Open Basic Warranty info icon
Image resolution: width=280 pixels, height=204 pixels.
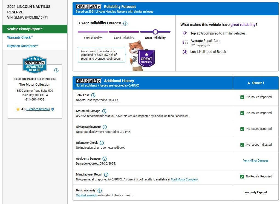point(100,191)
